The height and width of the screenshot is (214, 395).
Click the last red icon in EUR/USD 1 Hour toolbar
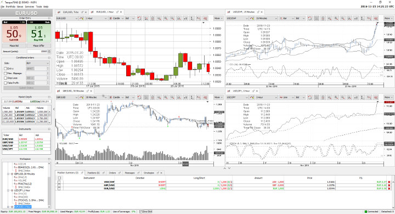point(205,19)
